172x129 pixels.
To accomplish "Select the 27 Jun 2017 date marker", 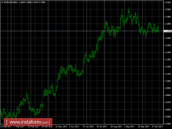I will [x=89, y=127].
